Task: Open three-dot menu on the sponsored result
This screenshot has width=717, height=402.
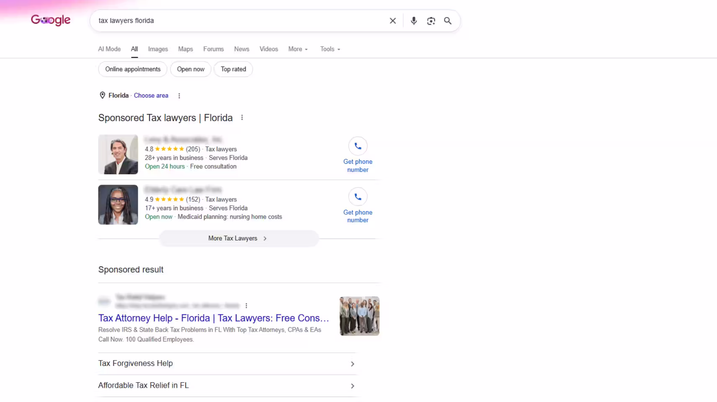Action: pos(246,306)
